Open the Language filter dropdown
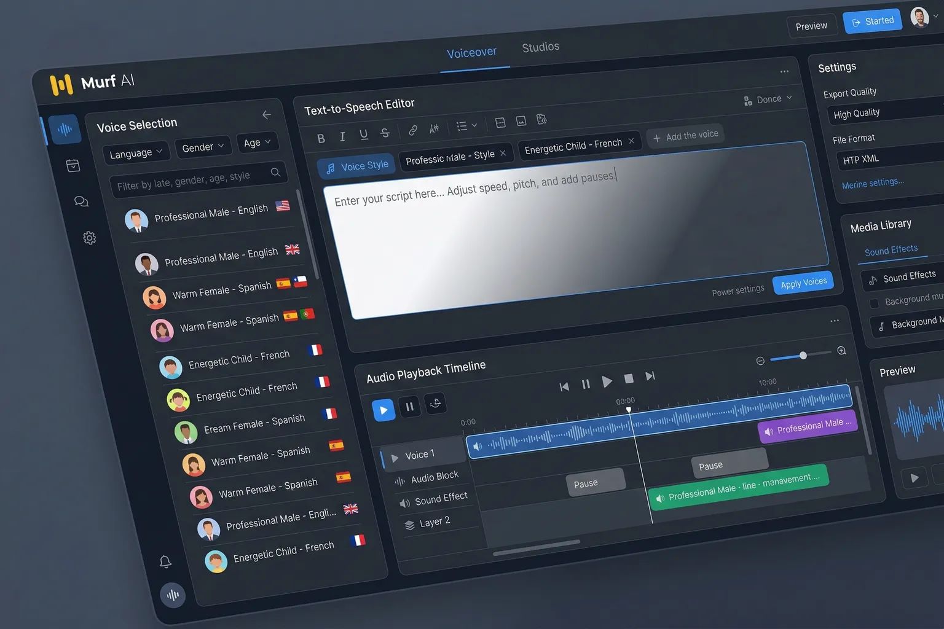Viewport: 944px width, 629px height. tap(136, 153)
